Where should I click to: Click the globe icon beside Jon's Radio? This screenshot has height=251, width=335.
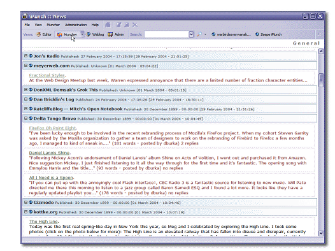coord(31,56)
